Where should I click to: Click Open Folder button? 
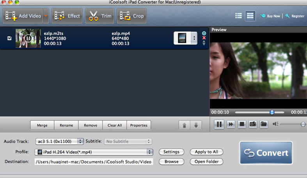point(206,162)
